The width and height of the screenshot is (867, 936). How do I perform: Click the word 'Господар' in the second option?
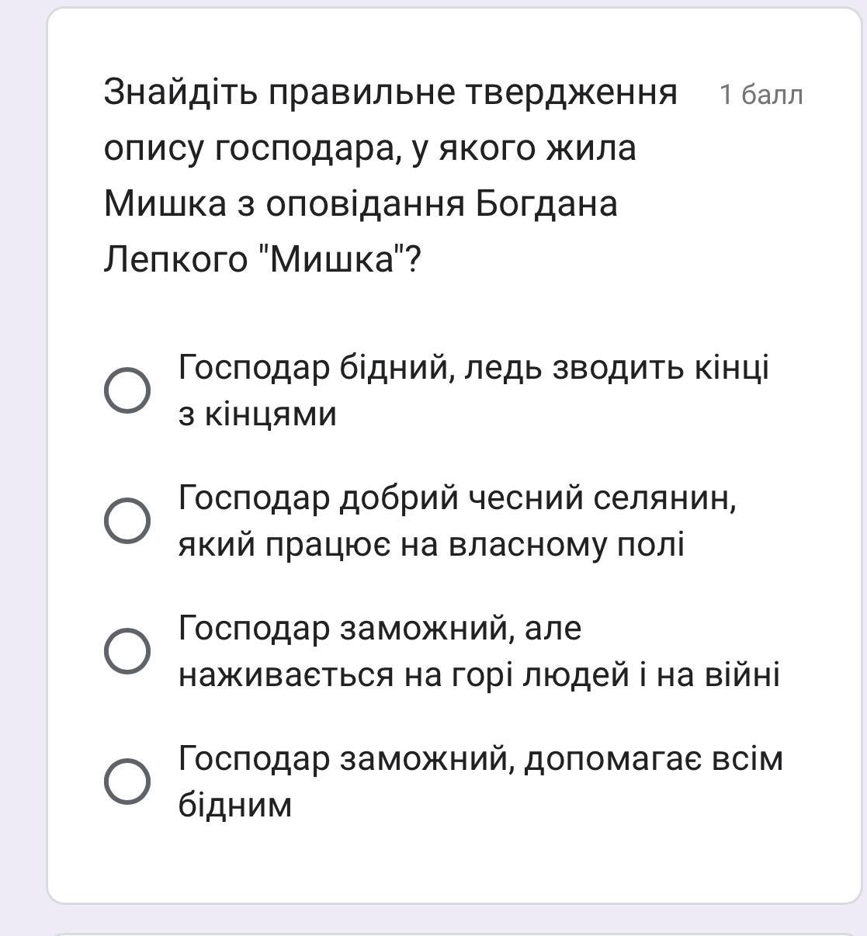(x=255, y=497)
